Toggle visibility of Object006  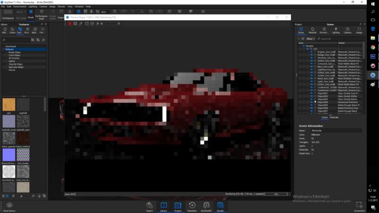[311, 108]
